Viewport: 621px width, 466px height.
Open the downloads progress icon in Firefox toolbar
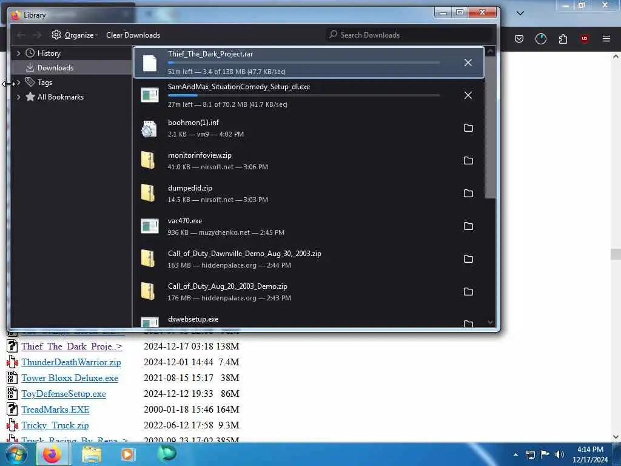(540, 39)
